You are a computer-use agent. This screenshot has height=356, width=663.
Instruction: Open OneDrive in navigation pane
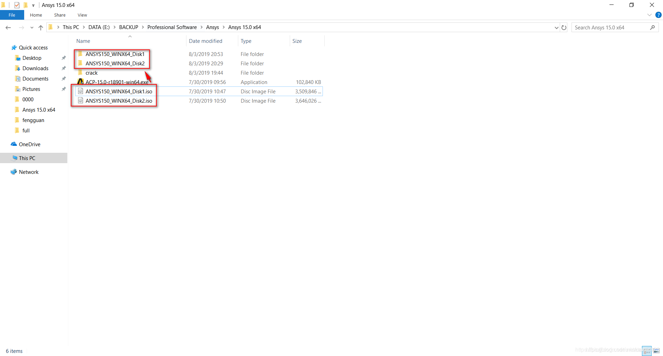(29, 144)
